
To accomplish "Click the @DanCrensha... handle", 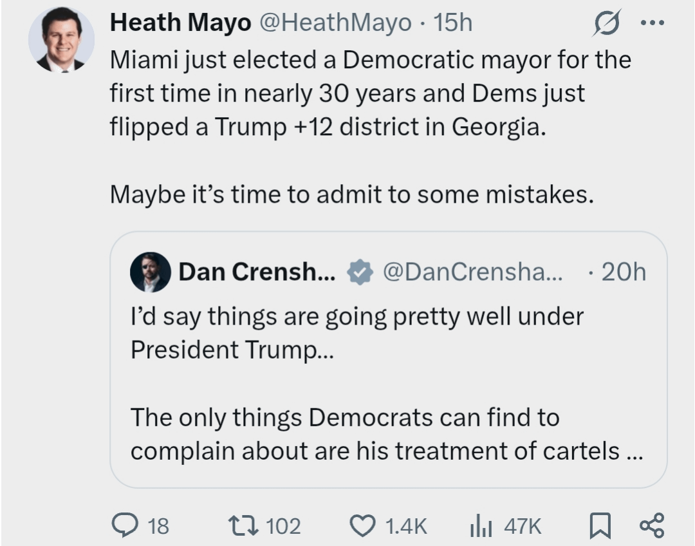I will pyautogui.click(x=472, y=272).
